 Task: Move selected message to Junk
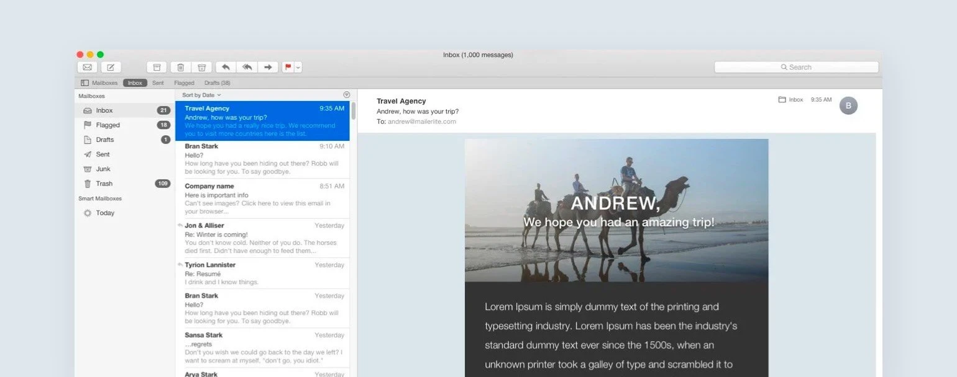201,67
